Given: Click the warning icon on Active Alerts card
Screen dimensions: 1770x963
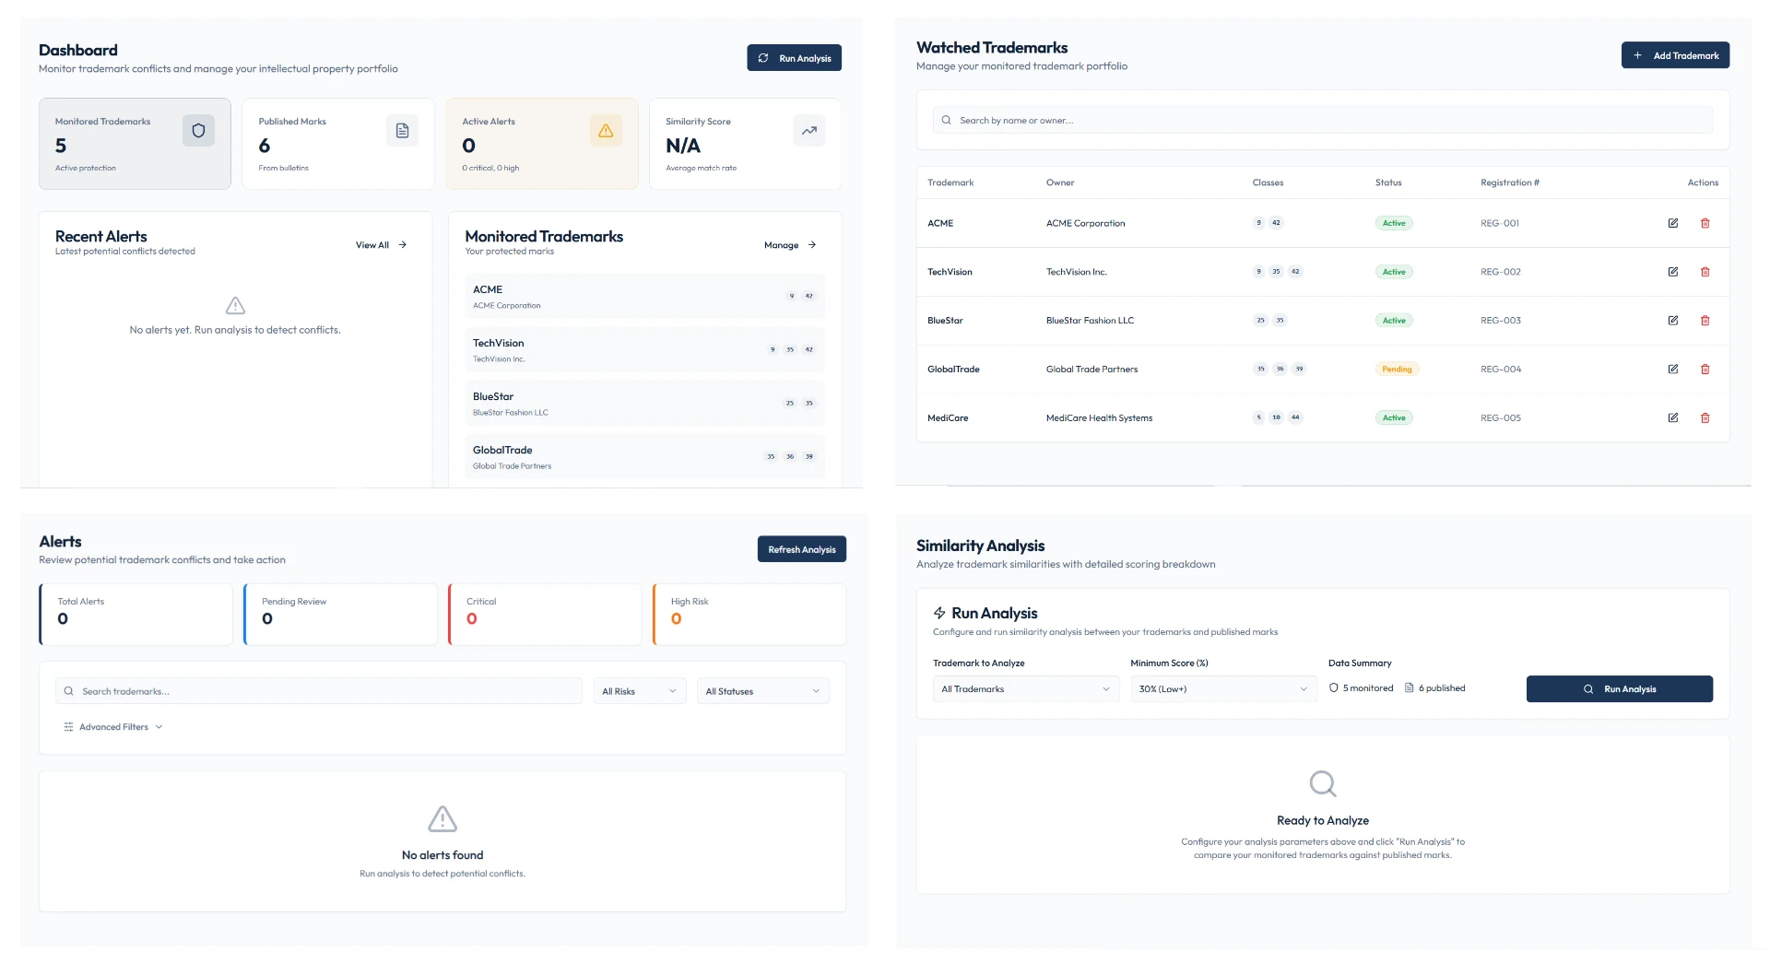Looking at the screenshot, I should coord(606,131).
